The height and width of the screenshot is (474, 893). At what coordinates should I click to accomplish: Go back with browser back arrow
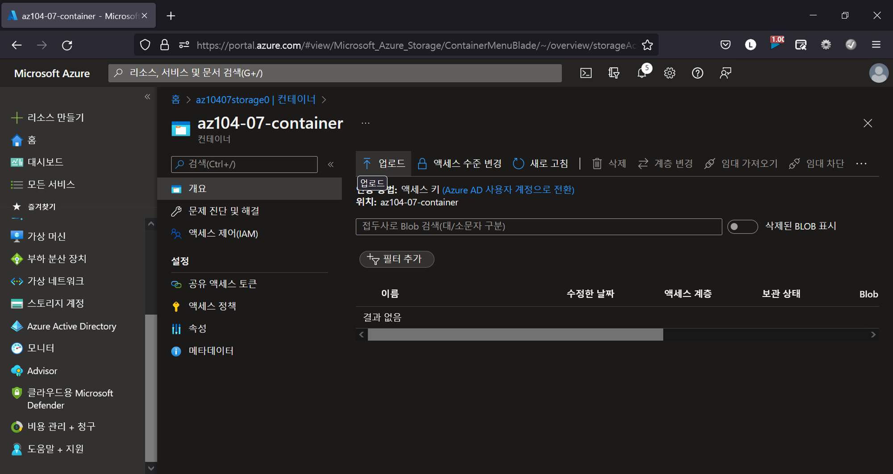(x=17, y=45)
